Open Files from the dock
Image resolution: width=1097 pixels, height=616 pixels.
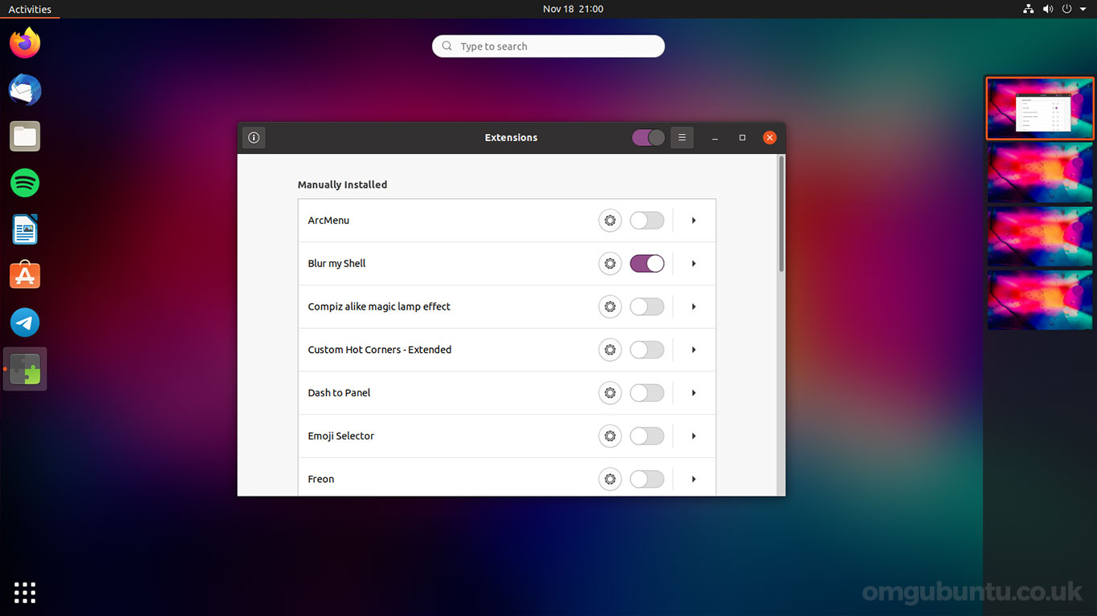click(25, 136)
